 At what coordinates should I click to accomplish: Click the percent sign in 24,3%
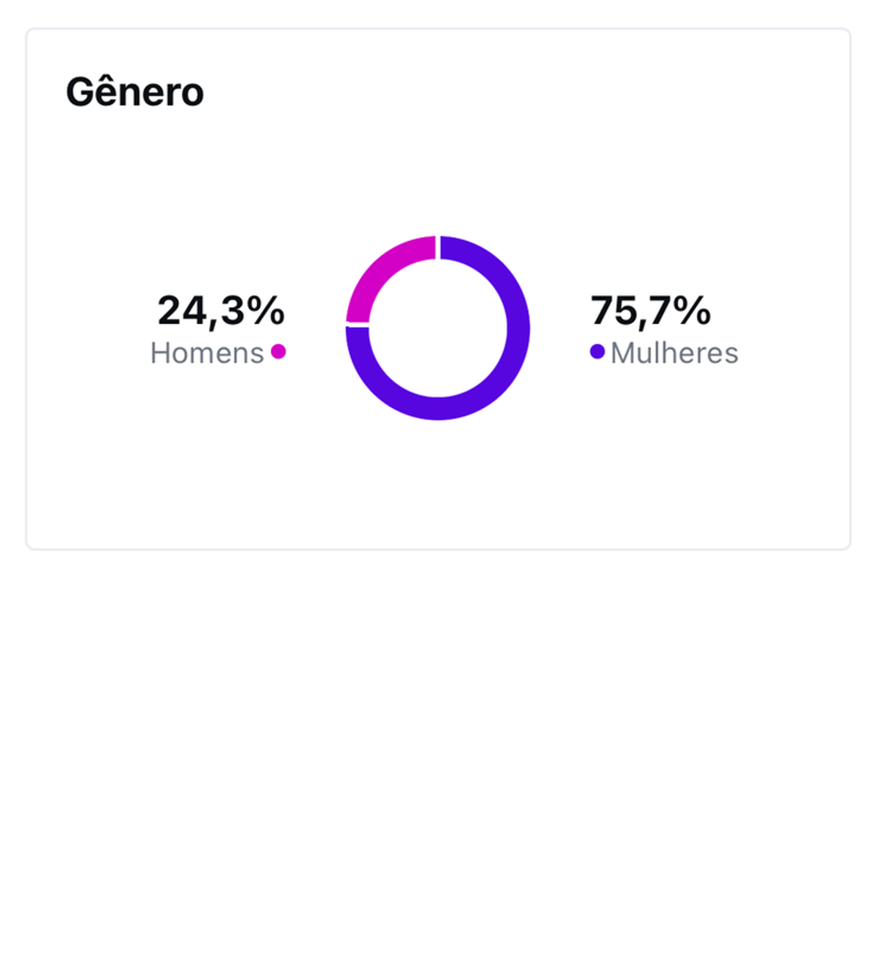pyautogui.click(x=266, y=310)
